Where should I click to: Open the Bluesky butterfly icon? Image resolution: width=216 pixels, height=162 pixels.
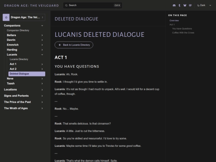tap(185, 5)
